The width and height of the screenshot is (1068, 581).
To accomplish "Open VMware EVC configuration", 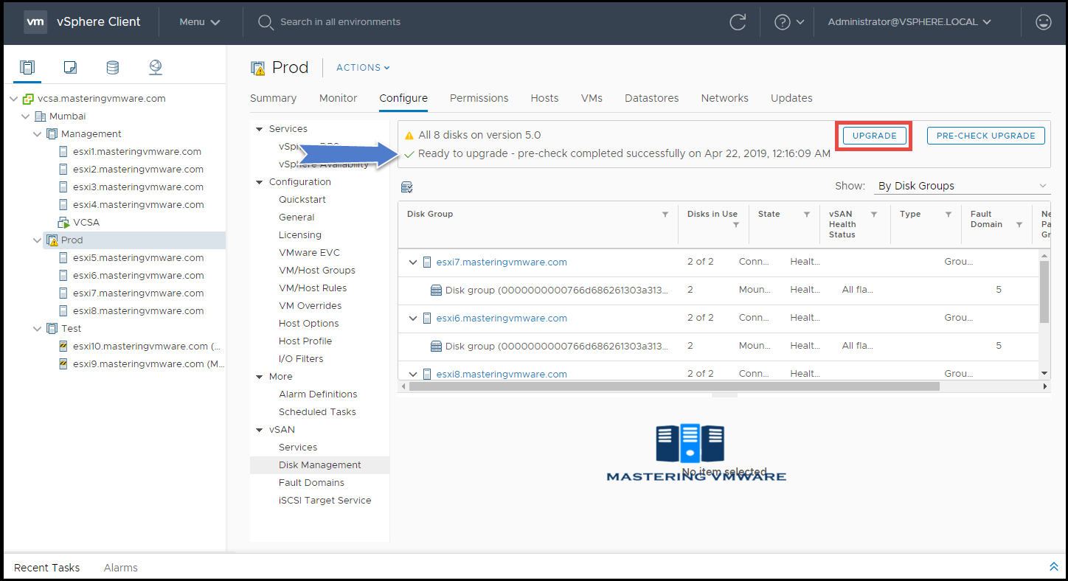I will tap(309, 253).
